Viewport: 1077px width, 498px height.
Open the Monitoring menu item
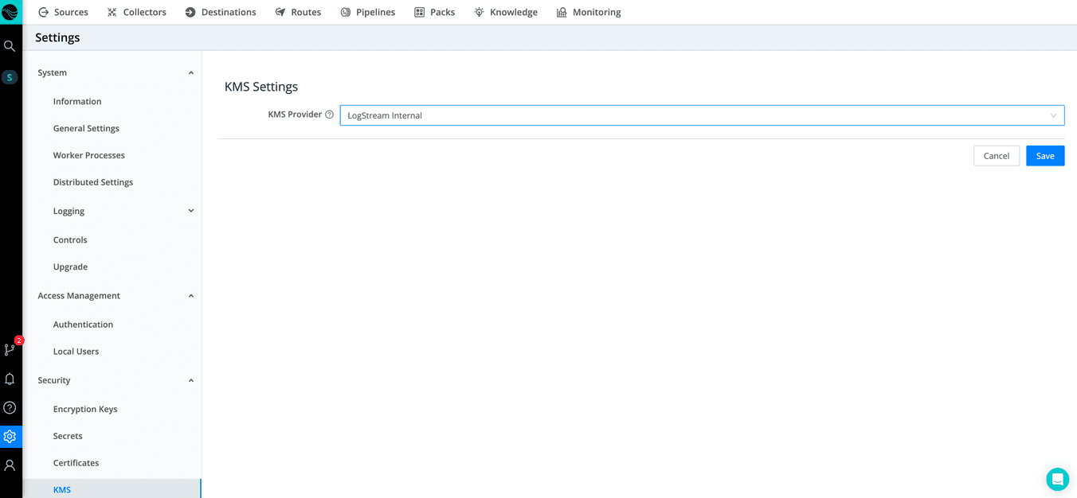click(588, 12)
